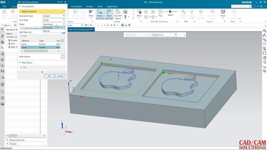
Task: Open the Single Curve selection dropdown
Action: [164, 35]
